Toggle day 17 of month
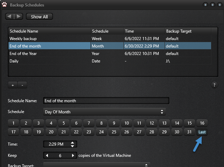The image size is (224, 167). [14, 132]
